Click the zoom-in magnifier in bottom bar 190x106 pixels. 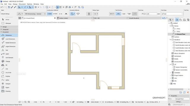click(25, 102)
